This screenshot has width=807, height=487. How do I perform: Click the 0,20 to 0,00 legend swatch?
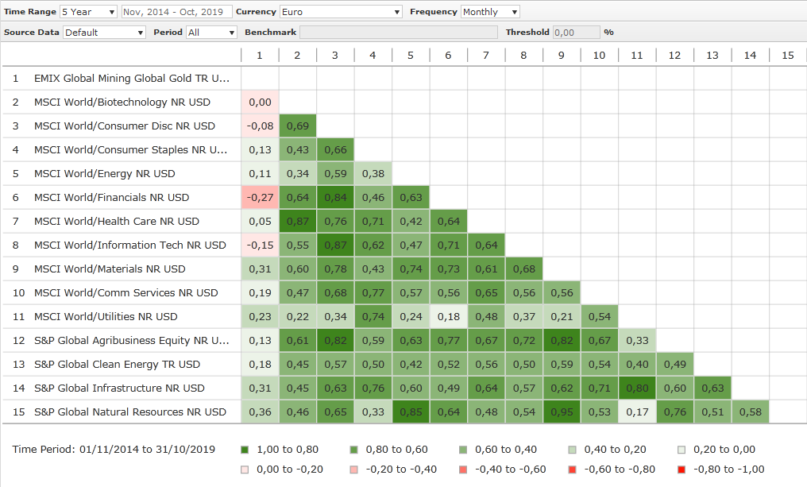[682, 450]
